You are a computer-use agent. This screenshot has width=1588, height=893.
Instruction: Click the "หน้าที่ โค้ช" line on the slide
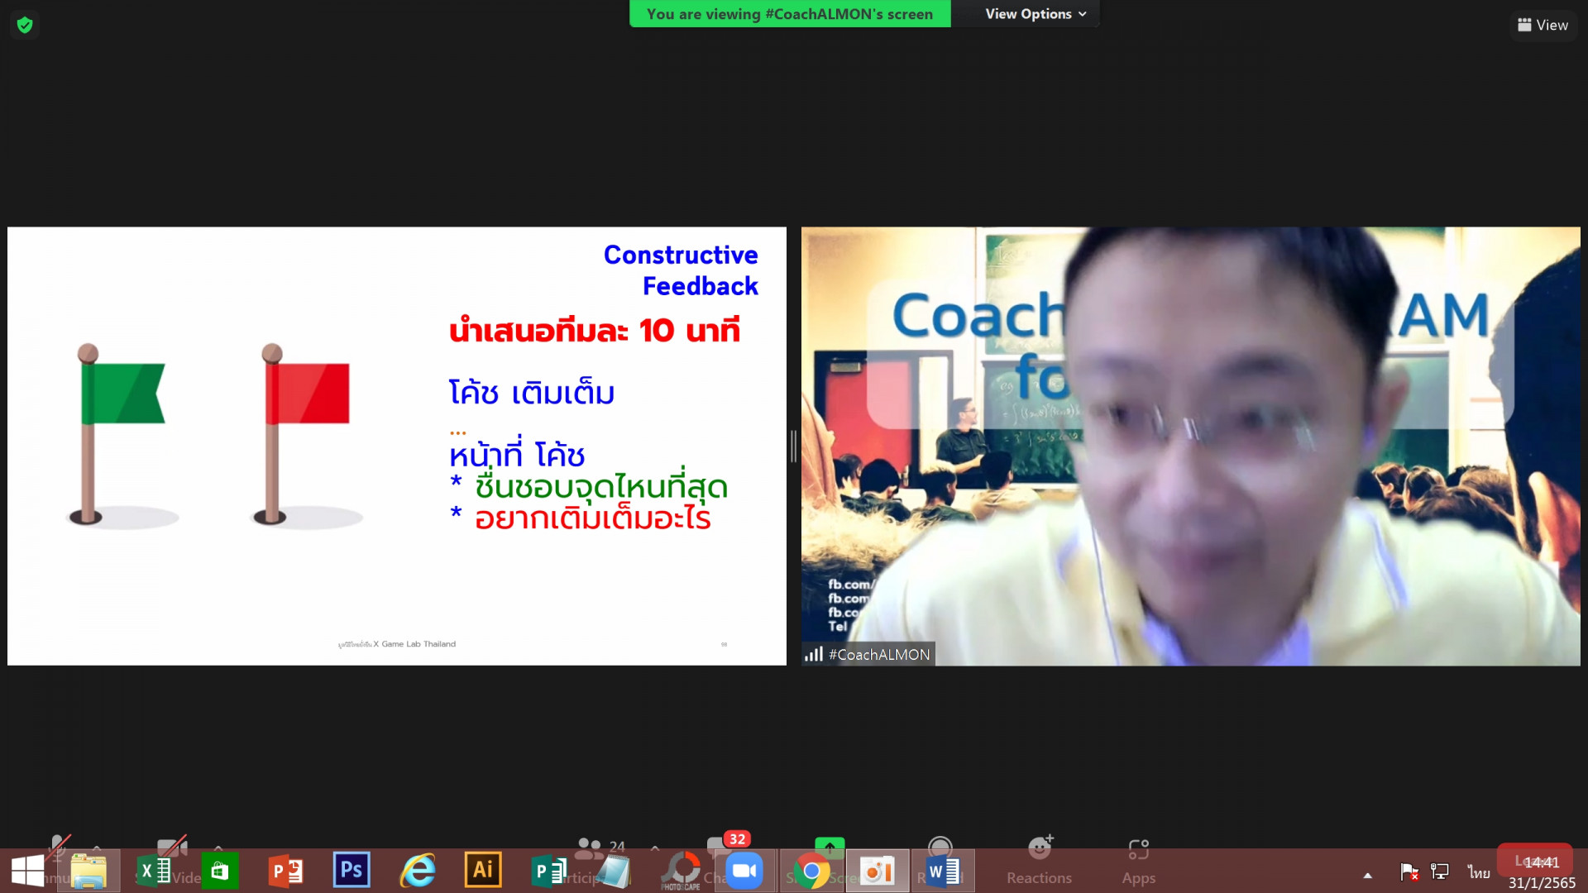coord(517,454)
